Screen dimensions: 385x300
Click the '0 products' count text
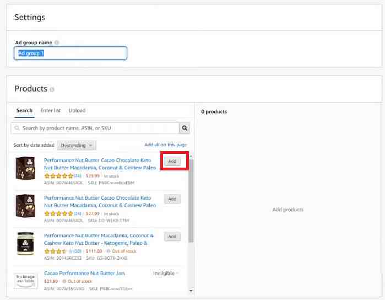point(214,111)
